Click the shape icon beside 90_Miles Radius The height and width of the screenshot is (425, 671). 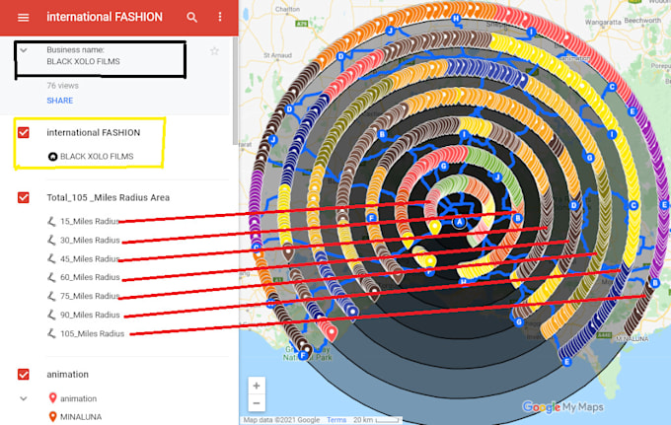(51, 315)
